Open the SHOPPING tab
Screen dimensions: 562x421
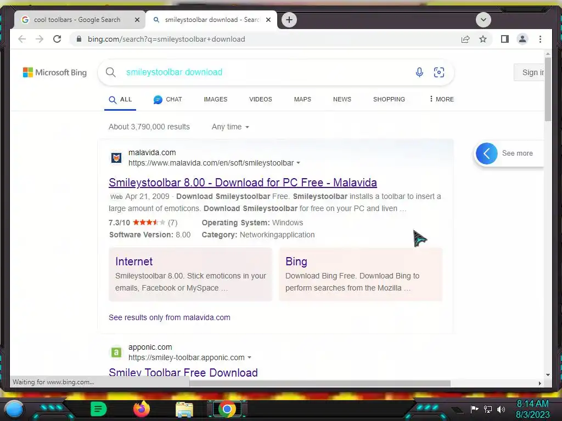(x=389, y=100)
